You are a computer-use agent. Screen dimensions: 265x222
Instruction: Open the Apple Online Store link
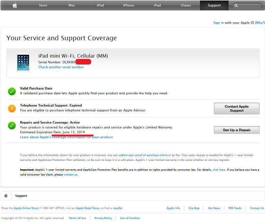pos(26,208)
